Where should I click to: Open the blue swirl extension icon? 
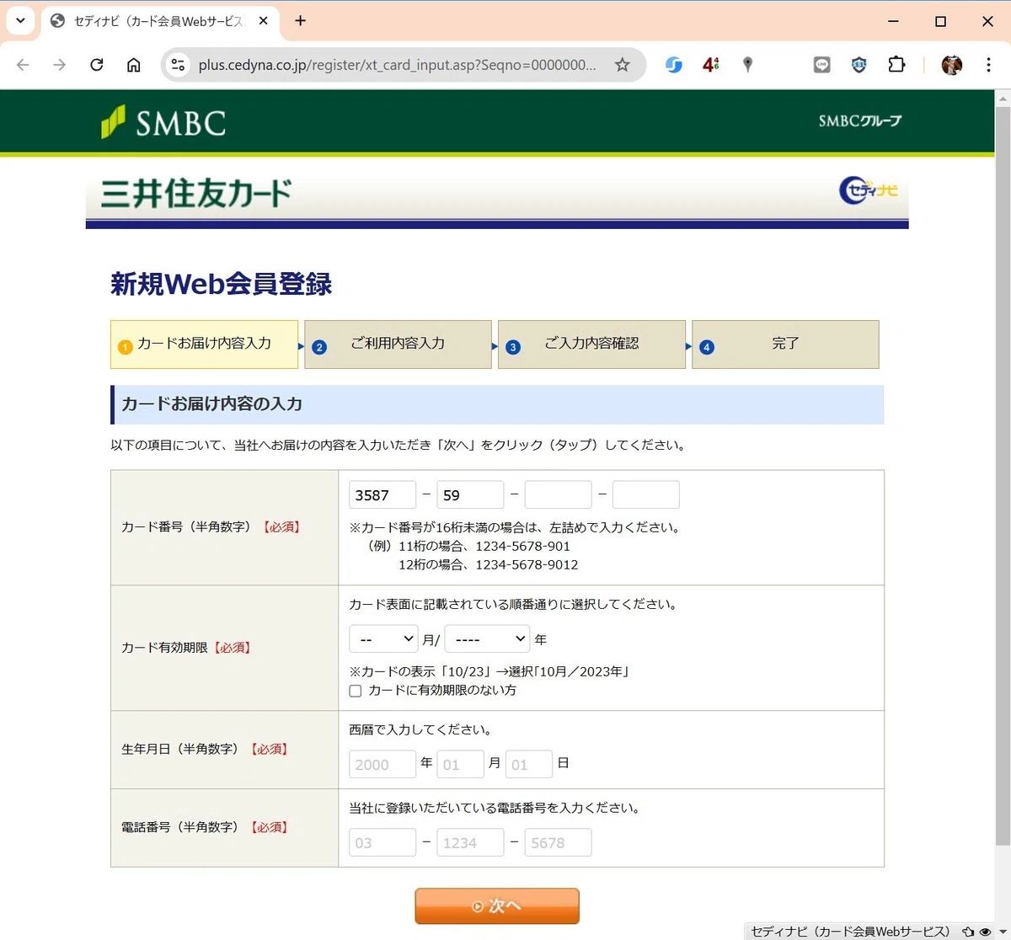[x=673, y=65]
